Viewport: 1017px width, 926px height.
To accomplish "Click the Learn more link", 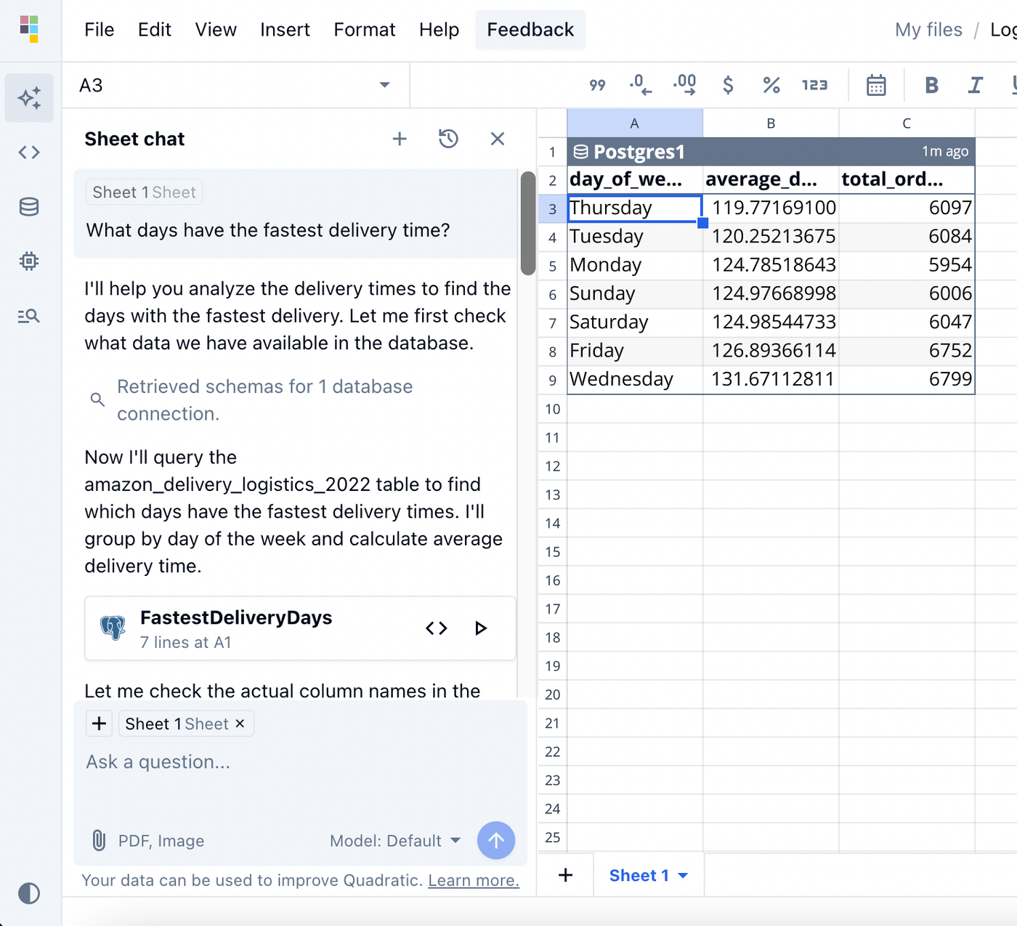I will point(473,880).
